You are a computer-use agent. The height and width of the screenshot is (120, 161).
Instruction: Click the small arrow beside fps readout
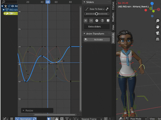pos(117,4)
